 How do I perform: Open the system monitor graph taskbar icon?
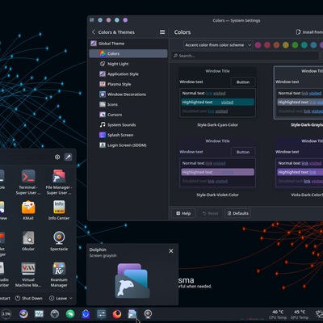[39, 314]
